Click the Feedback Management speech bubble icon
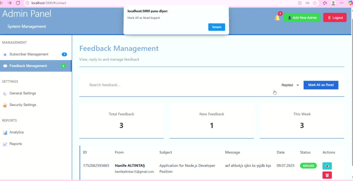Image resolution: width=353 pixels, height=181 pixels. [5, 66]
